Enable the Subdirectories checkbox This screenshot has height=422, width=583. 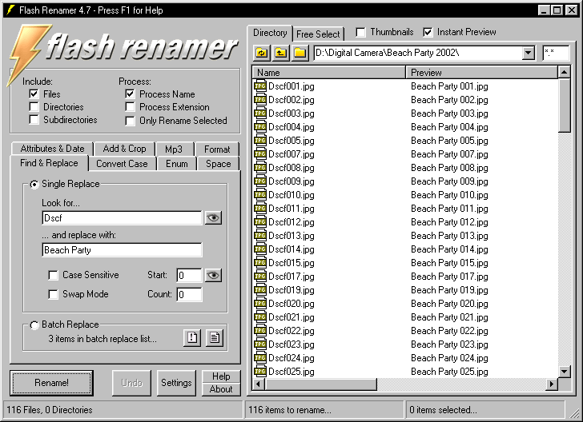point(34,120)
